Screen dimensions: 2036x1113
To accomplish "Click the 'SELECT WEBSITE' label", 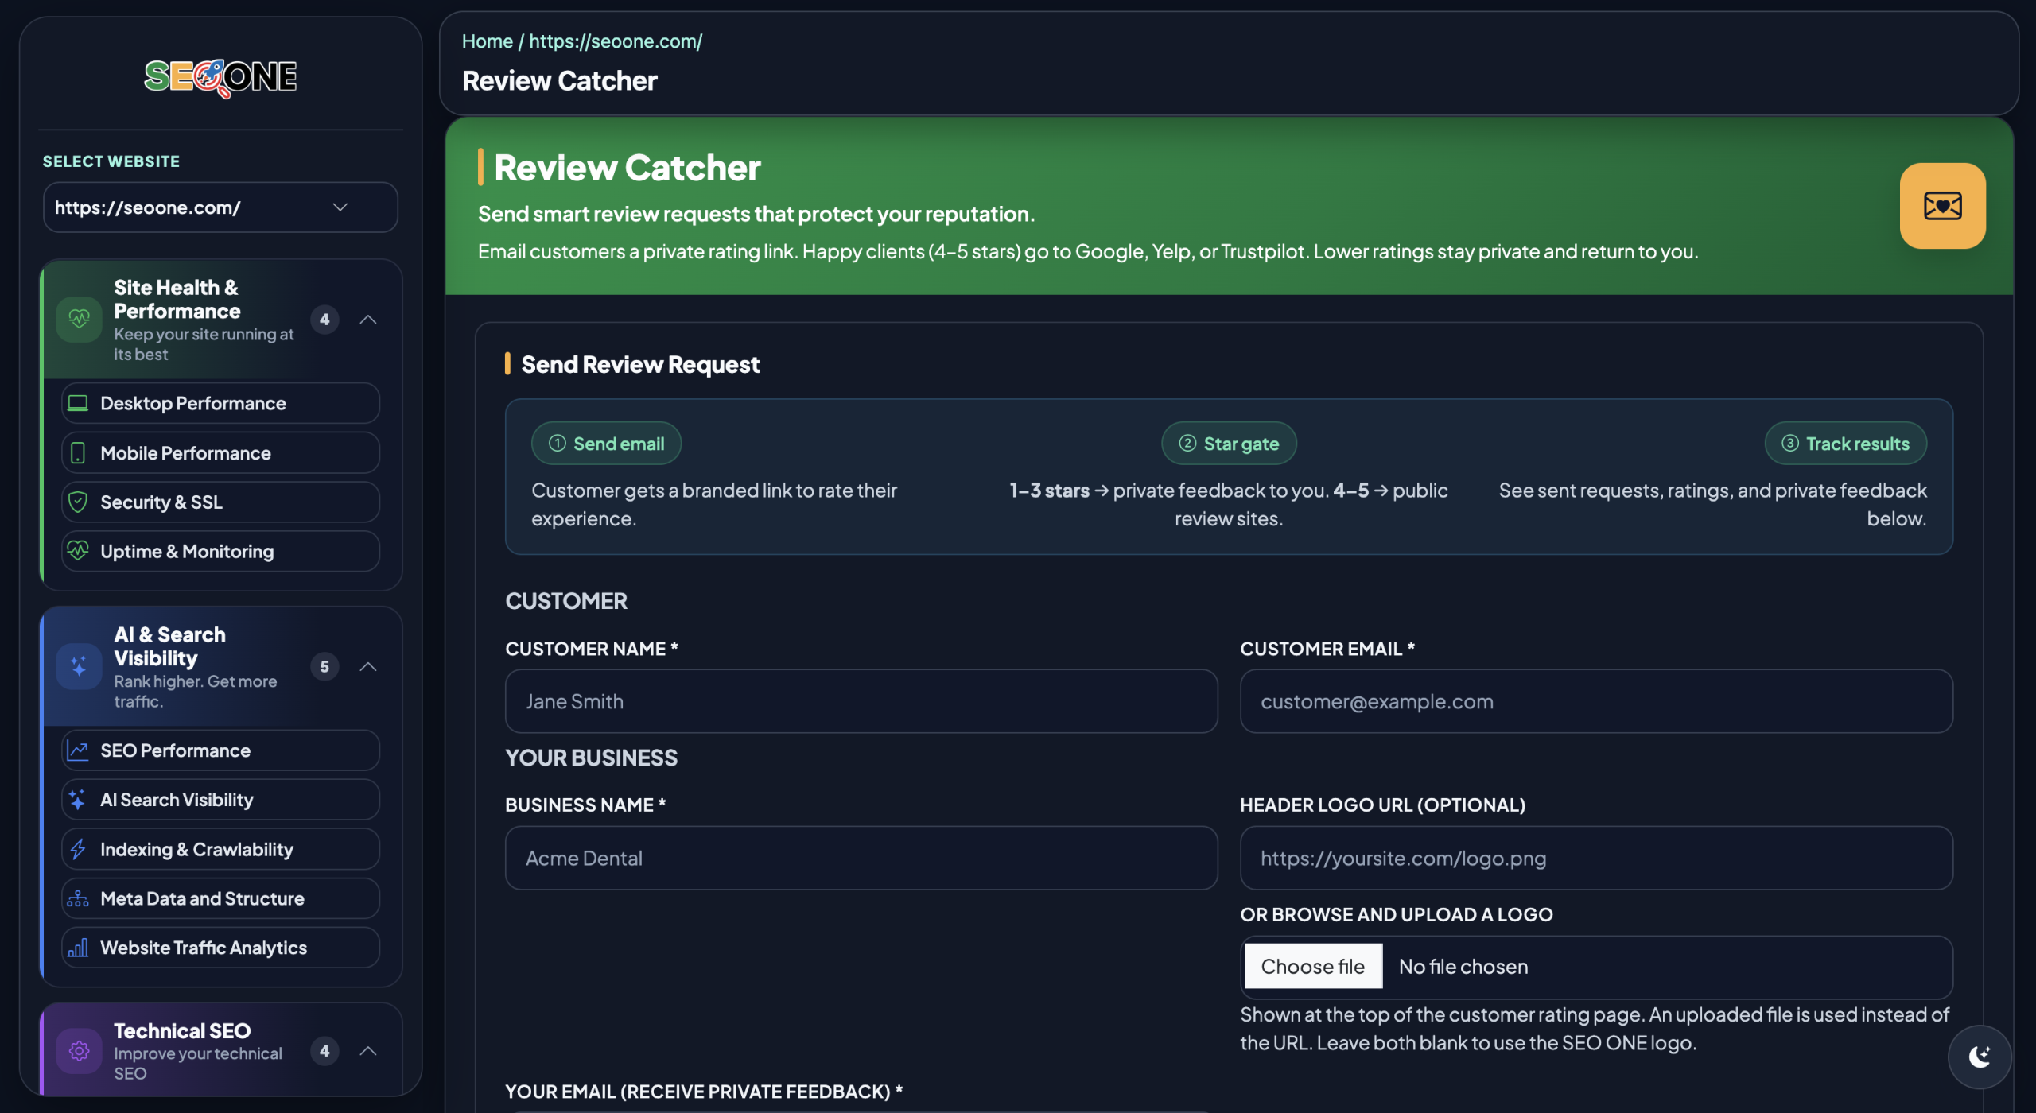I will point(111,161).
